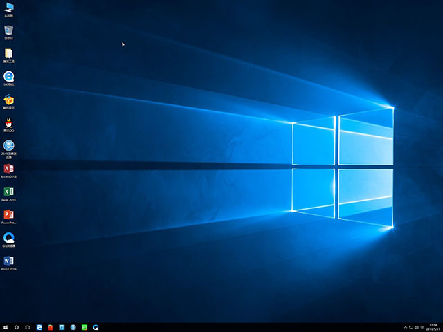Select the Access 2016 desktop shortcut

click(x=8, y=169)
